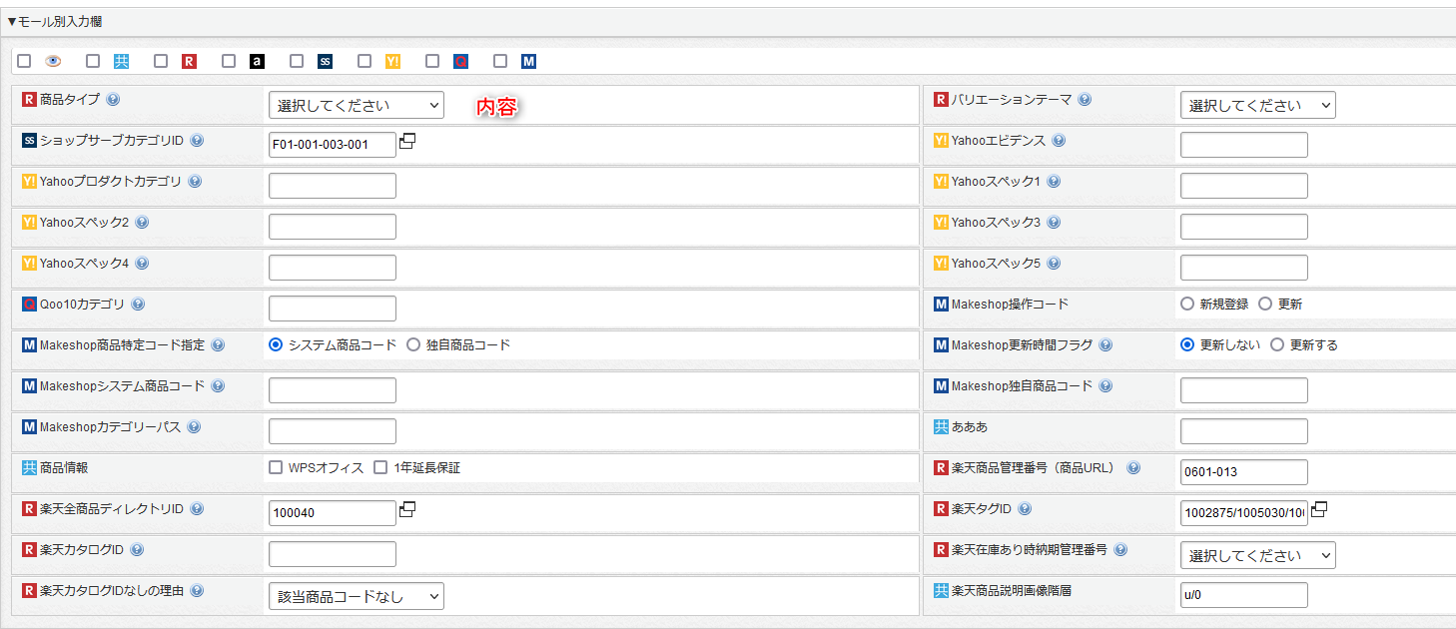Viewport: 1456px width, 629px height.
Task: Collapse the モール別入力欄 section header
Action: click(55, 21)
